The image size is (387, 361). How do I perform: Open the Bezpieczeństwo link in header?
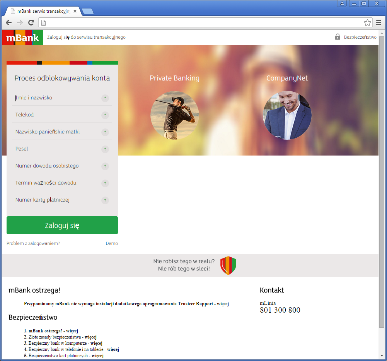click(x=360, y=37)
